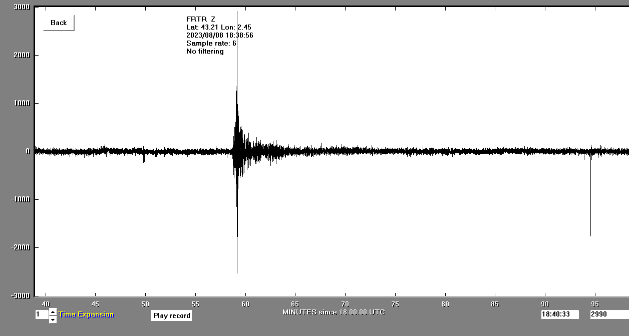The width and height of the screenshot is (629, 336).
Task: Click the 60 minute x-axis tick label
Action: [x=245, y=304]
